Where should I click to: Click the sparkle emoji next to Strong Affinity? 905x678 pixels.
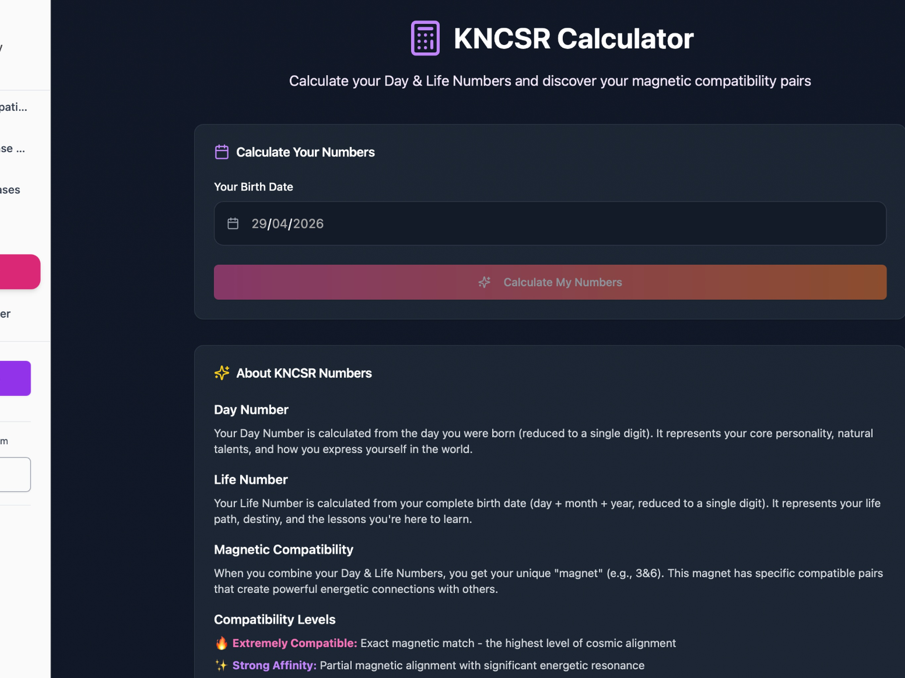point(221,665)
